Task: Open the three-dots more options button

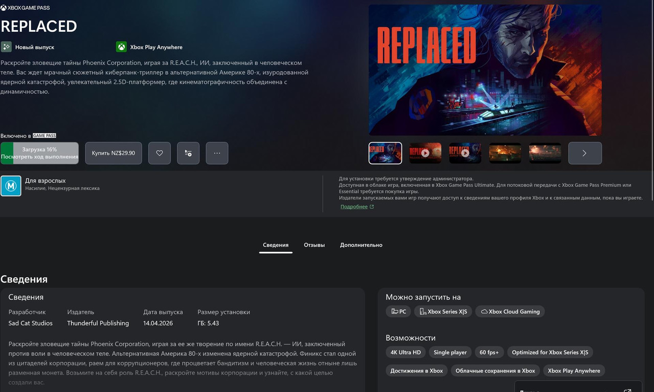Action: [217, 153]
